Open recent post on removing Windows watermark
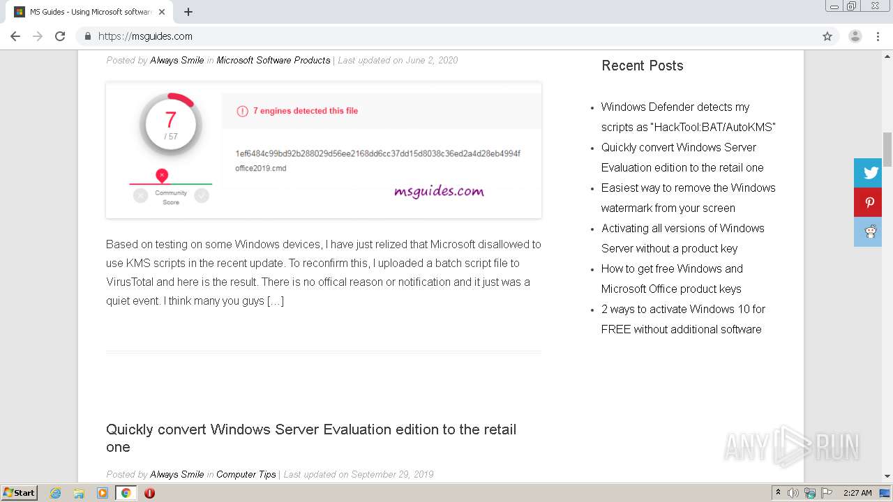 tap(688, 198)
